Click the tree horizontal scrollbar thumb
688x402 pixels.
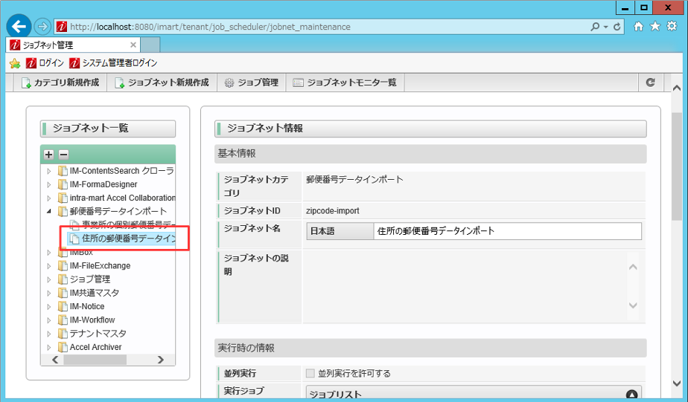[95, 360]
